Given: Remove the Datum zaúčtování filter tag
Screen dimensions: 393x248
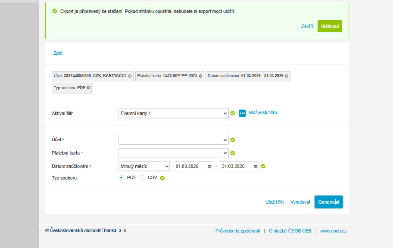Looking at the screenshot, I should (x=287, y=76).
